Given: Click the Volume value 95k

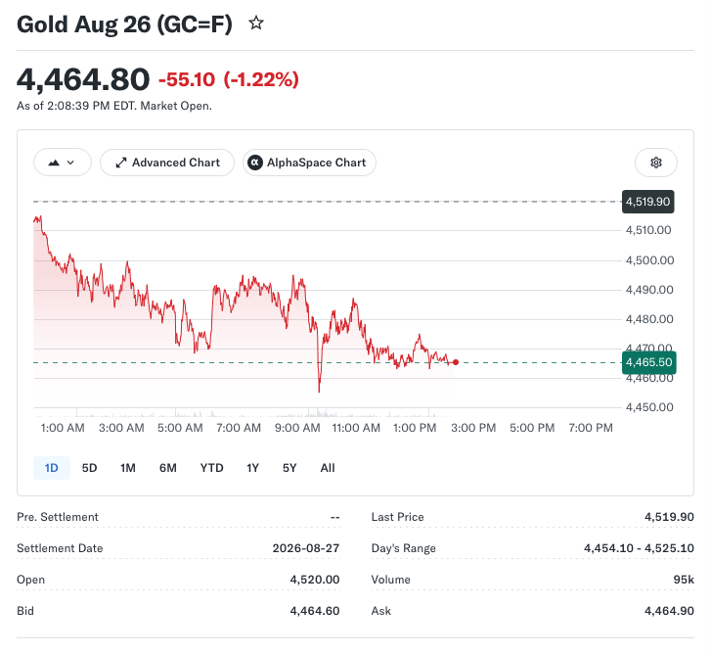Looking at the screenshot, I should (684, 580).
